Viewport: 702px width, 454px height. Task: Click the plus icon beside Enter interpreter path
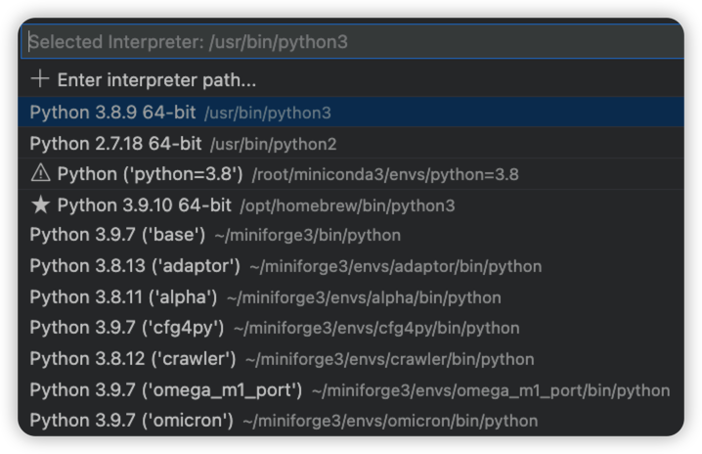click(x=39, y=79)
